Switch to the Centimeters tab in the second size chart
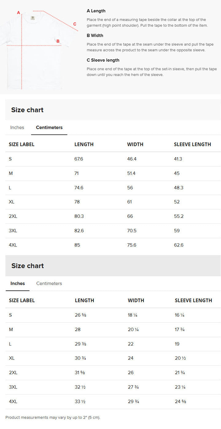221x429 pixels. pyautogui.click(x=49, y=283)
